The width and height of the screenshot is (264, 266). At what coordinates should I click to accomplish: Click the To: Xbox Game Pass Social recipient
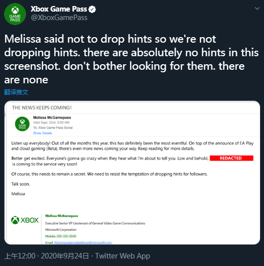click(53, 128)
